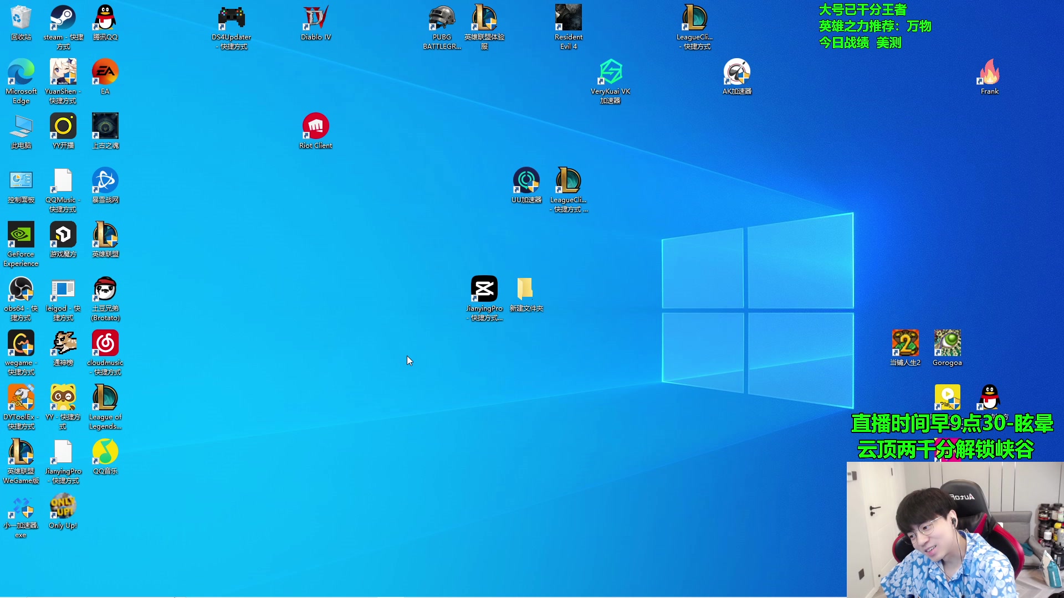
Task: Select the obs64 shortcut icon
Action: 21,298
